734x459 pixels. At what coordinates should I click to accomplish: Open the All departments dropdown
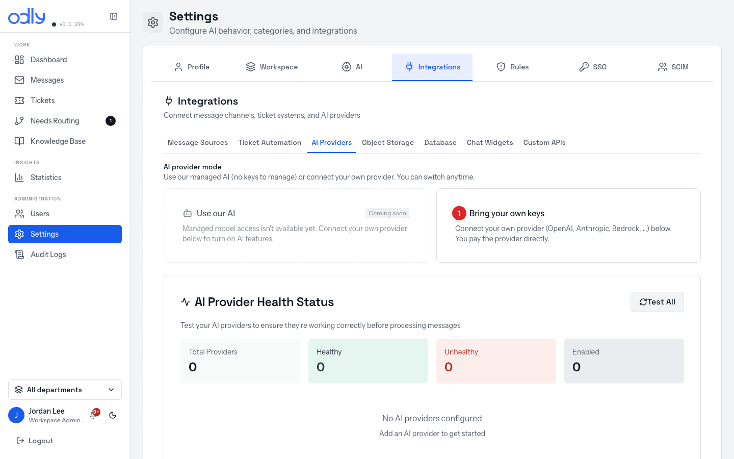click(65, 390)
